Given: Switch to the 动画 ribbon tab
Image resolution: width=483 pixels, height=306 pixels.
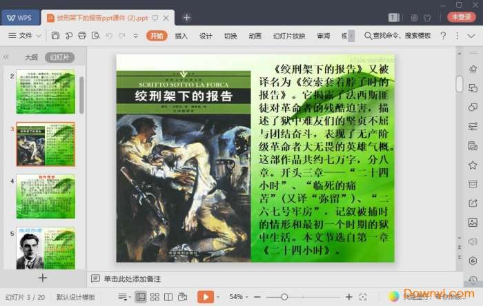Looking at the screenshot, I should pos(255,36).
